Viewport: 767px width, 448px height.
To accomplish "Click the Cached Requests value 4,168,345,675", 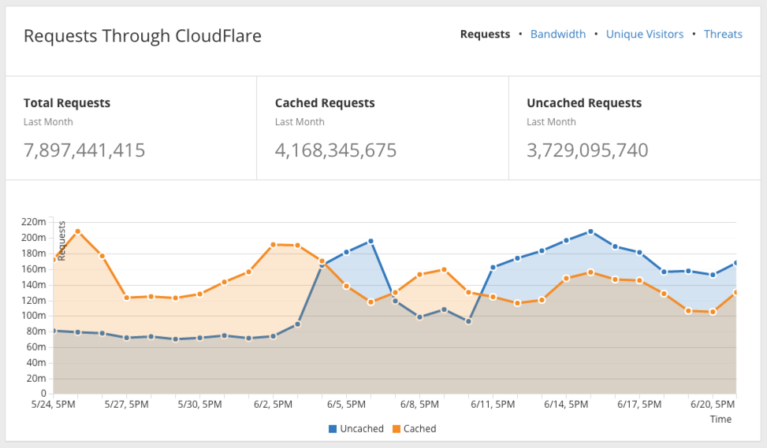I will tap(336, 150).
